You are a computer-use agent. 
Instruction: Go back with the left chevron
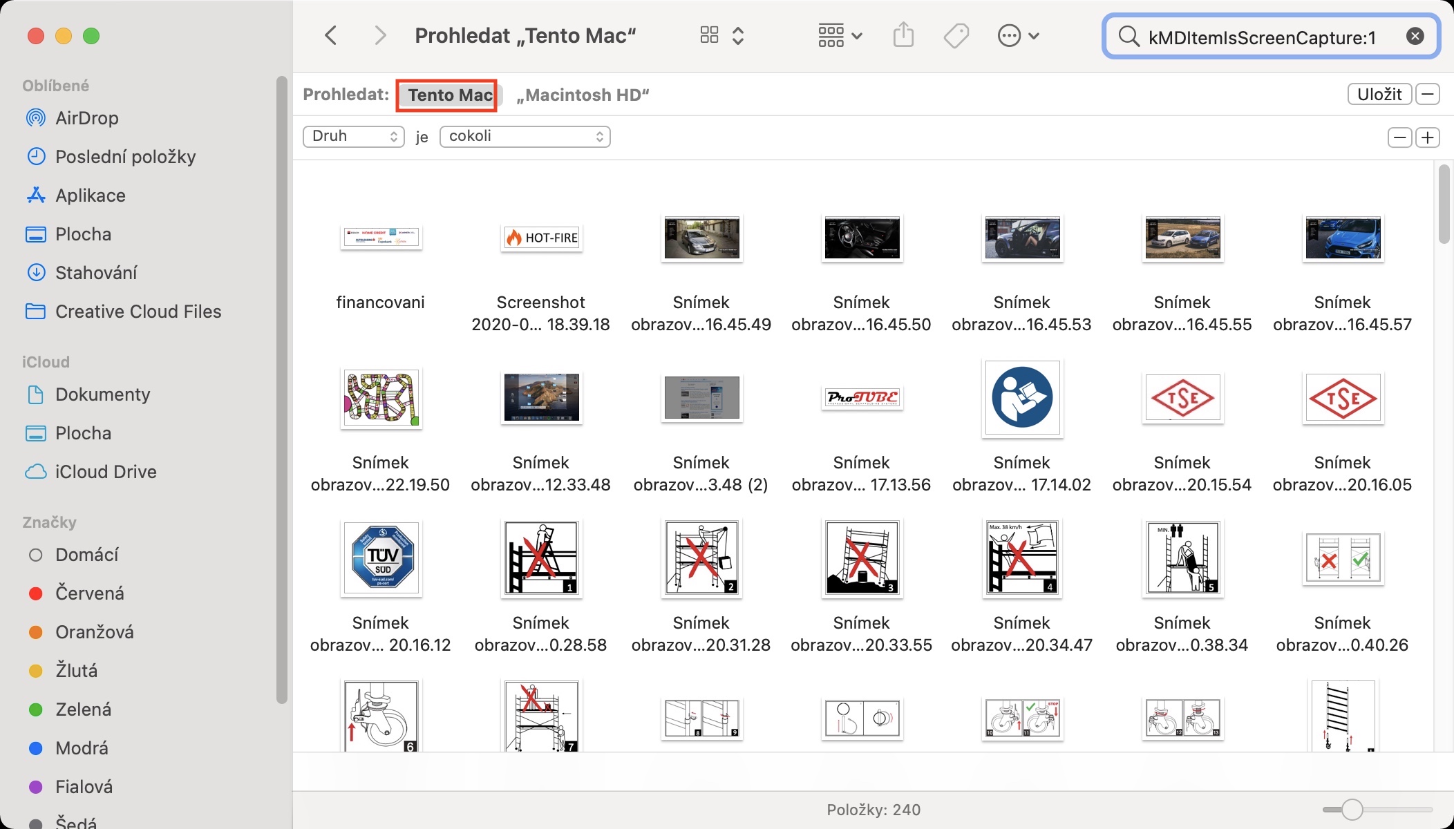point(331,35)
